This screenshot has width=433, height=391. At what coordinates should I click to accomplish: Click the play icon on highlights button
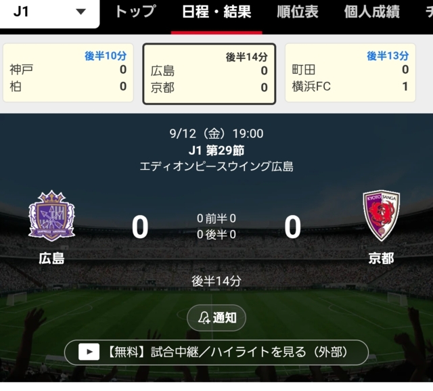pyautogui.click(x=89, y=352)
